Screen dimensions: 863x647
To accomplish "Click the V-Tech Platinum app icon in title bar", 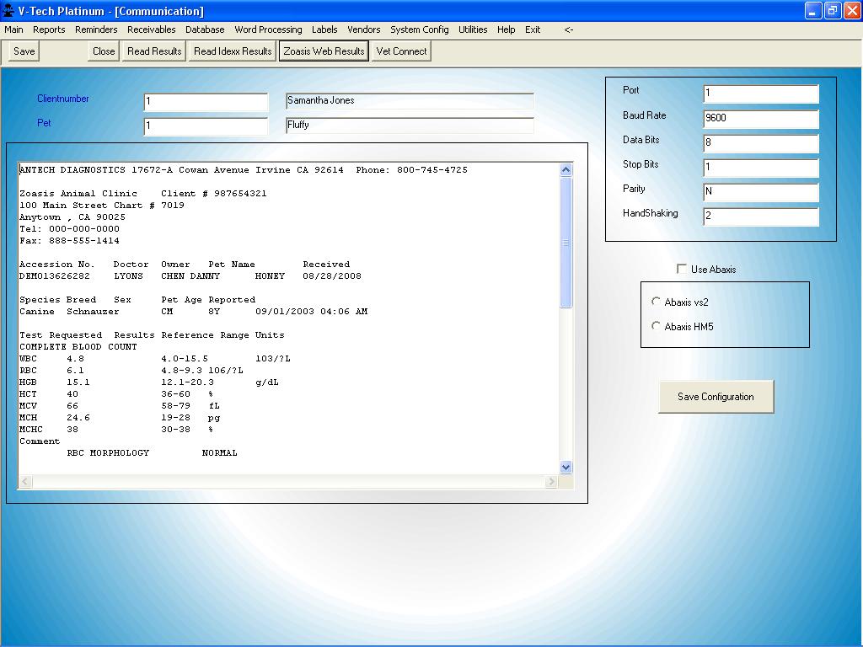I will coord(8,10).
